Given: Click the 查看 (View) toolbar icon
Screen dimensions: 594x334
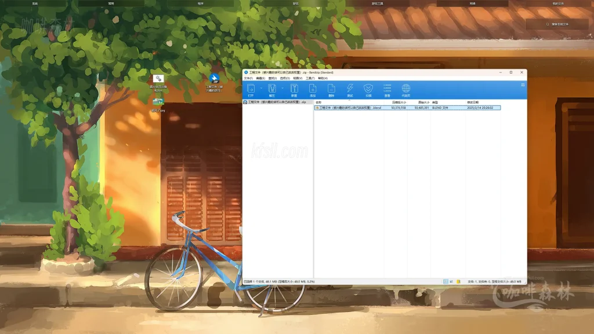Looking at the screenshot, I should 387,90.
